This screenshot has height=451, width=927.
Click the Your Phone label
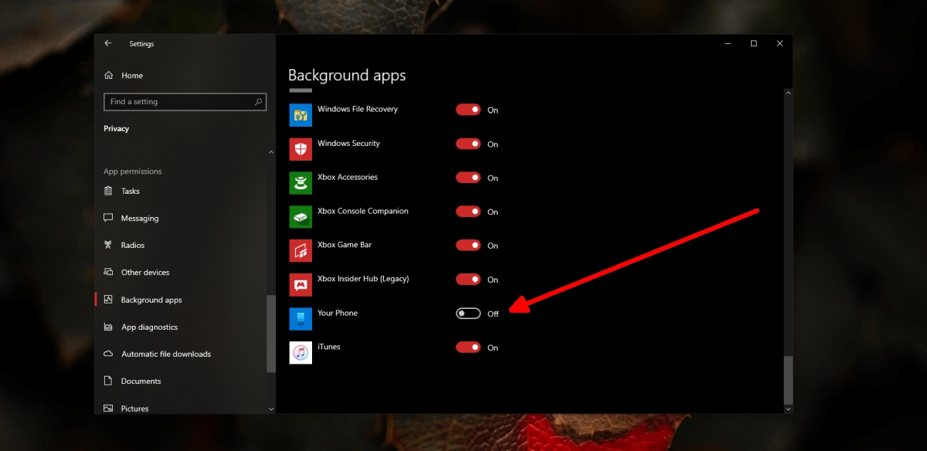point(338,313)
